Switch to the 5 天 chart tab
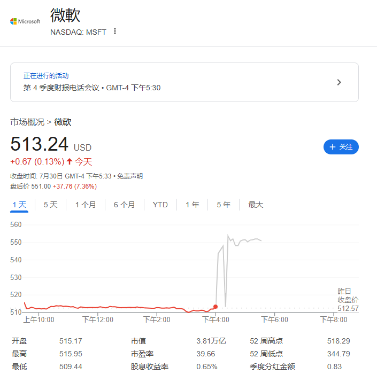The image size is (377, 382). tap(50, 205)
